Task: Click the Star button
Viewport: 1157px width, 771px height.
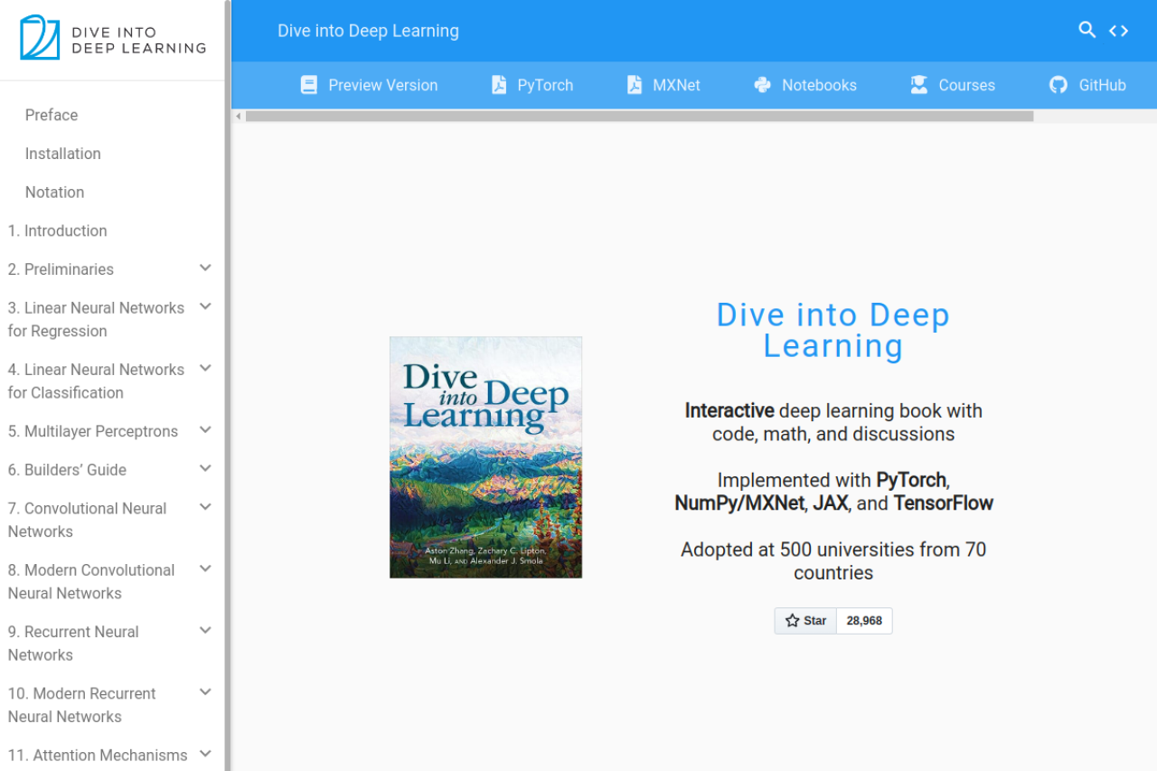Action: (805, 621)
